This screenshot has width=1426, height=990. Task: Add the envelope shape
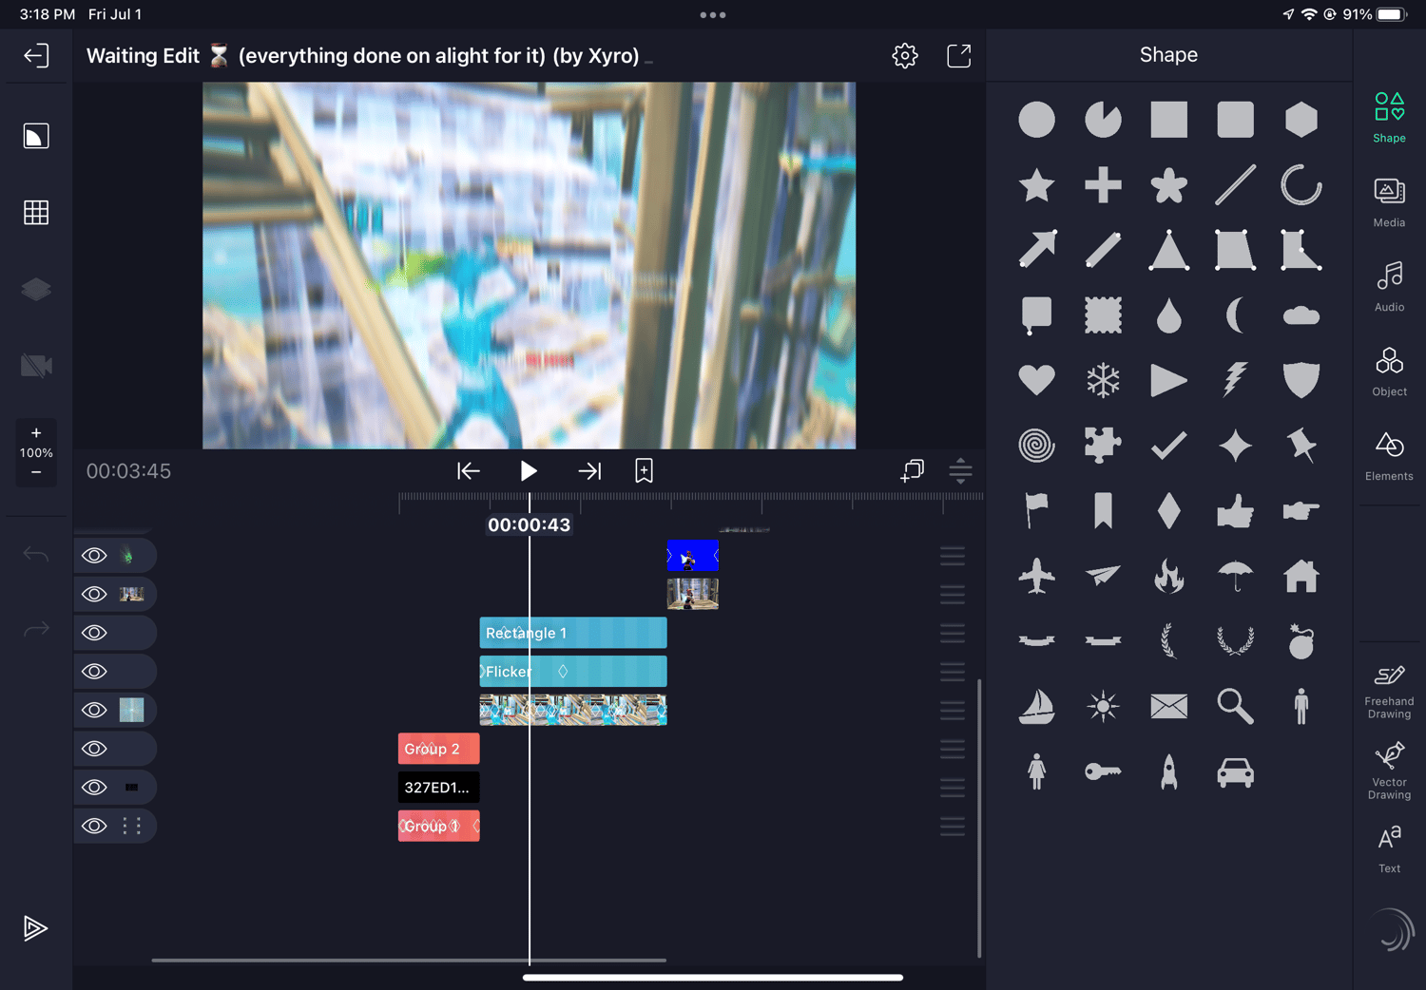[1168, 706]
